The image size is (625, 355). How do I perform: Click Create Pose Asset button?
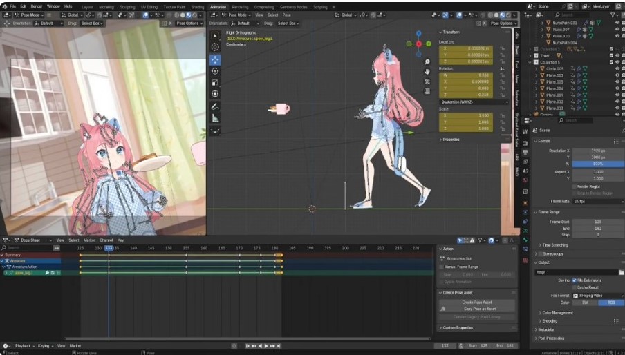point(477,303)
